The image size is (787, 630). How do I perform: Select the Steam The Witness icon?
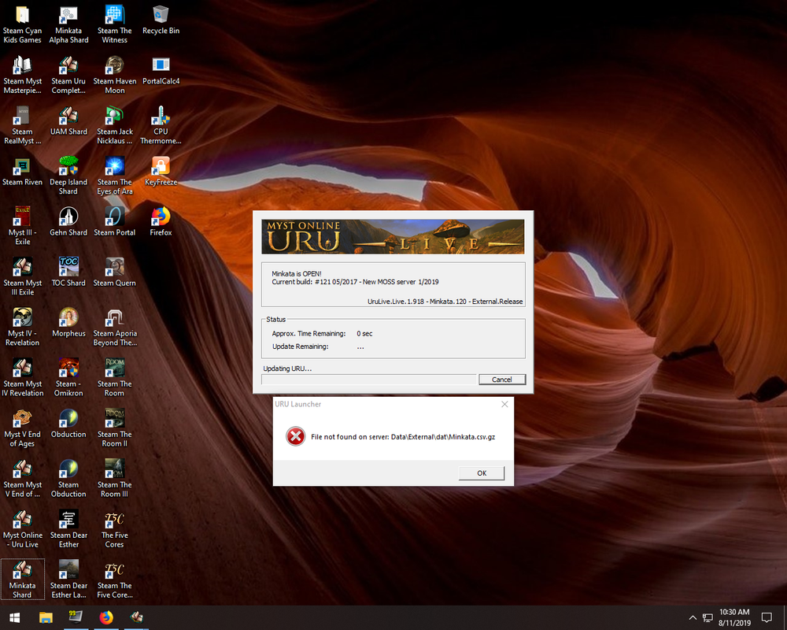pyautogui.click(x=114, y=24)
